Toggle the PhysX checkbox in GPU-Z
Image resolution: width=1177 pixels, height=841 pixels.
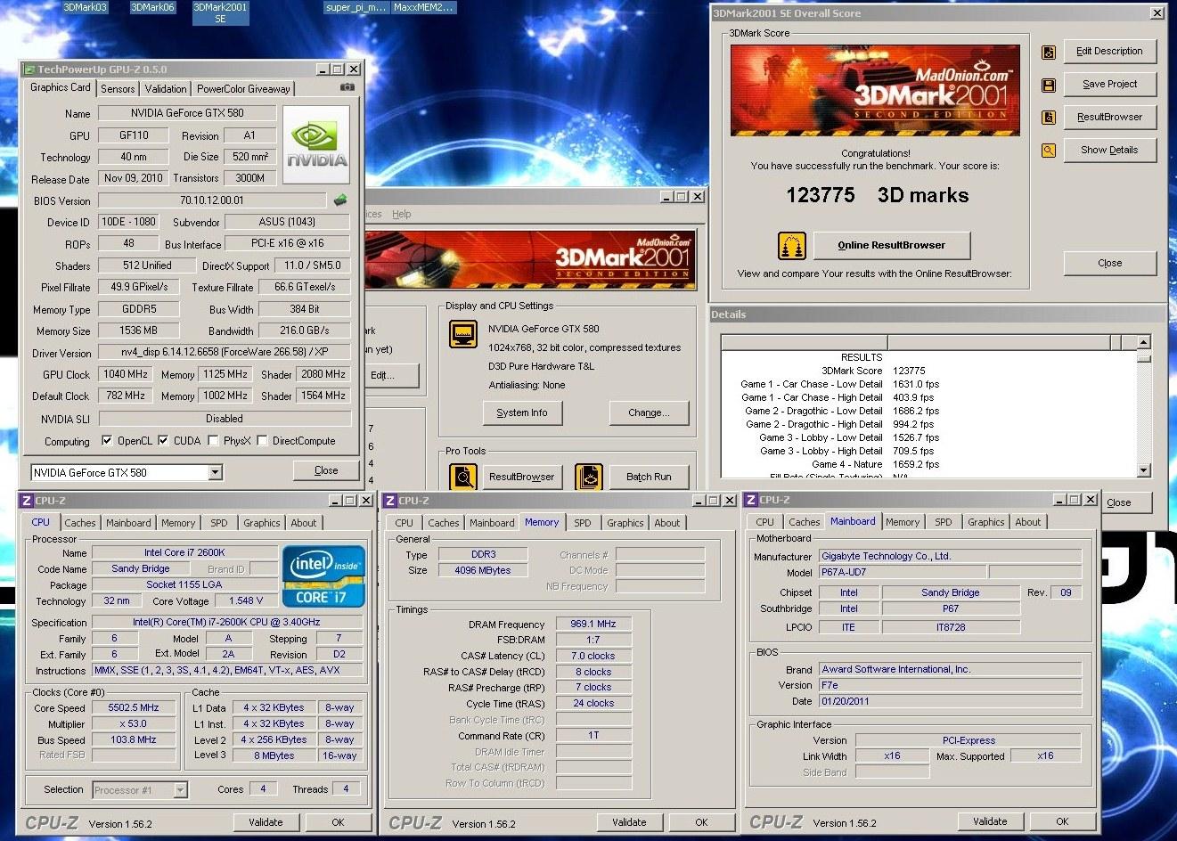click(213, 440)
